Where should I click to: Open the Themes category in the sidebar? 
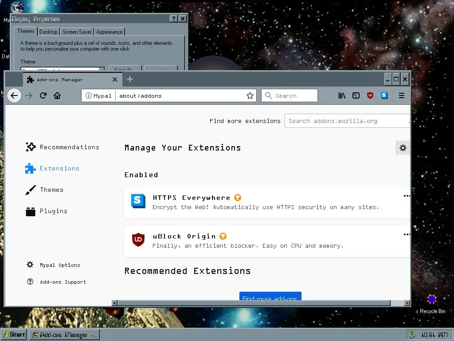tap(44, 190)
